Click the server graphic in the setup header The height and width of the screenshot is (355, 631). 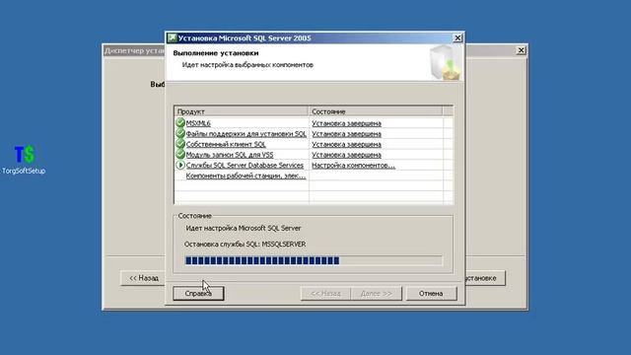pos(445,62)
